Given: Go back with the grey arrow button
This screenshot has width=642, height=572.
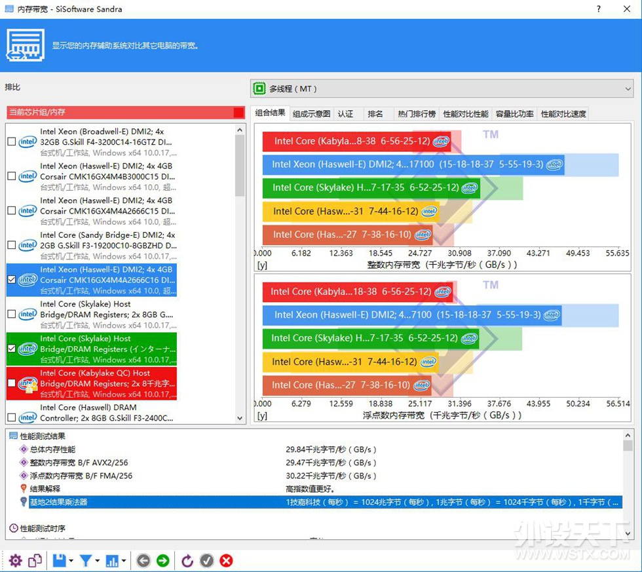Looking at the screenshot, I should tap(143, 561).
